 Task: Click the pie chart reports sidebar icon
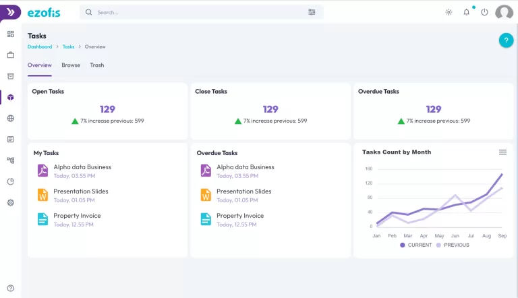click(x=10, y=181)
